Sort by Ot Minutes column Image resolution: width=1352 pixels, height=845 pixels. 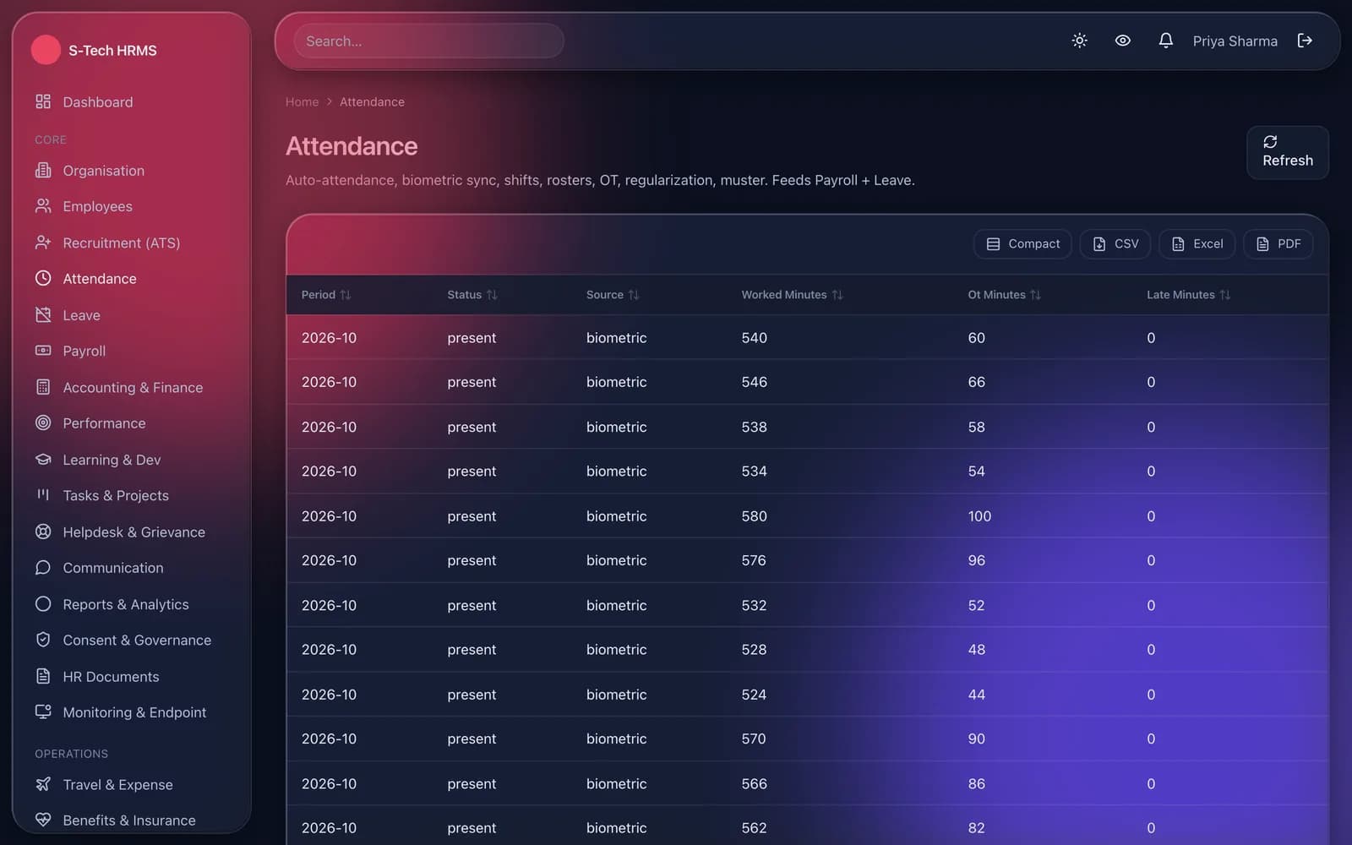[x=1004, y=295]
